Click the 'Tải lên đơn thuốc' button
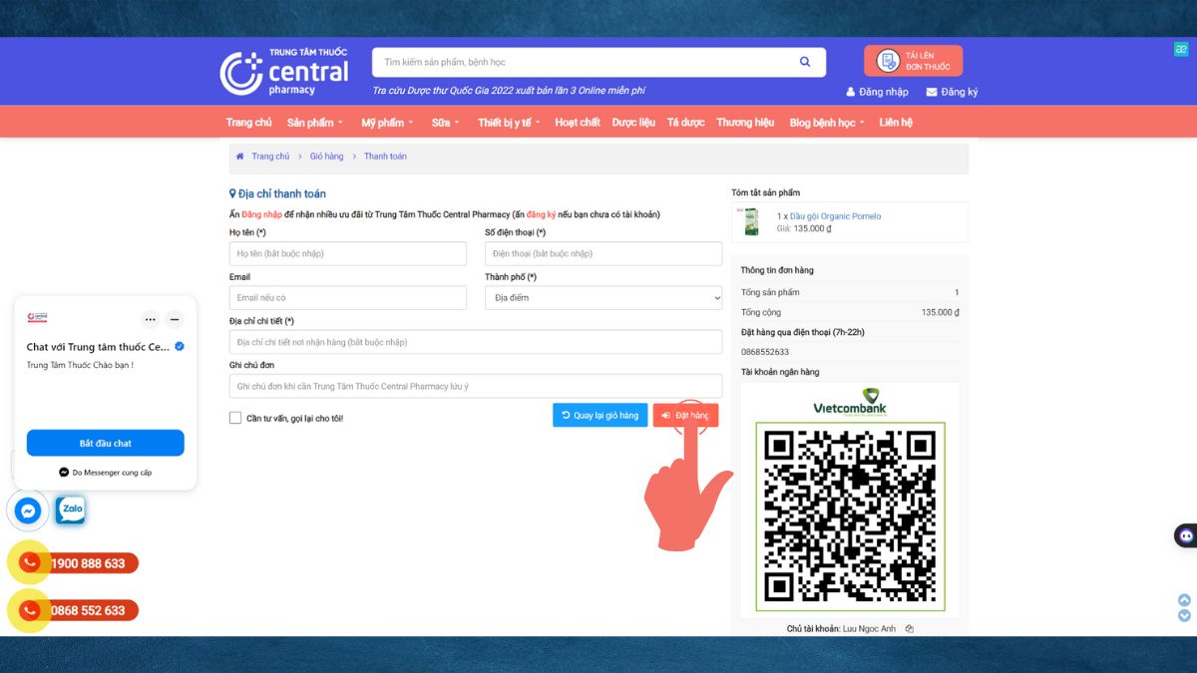 [x=913, y=61]
